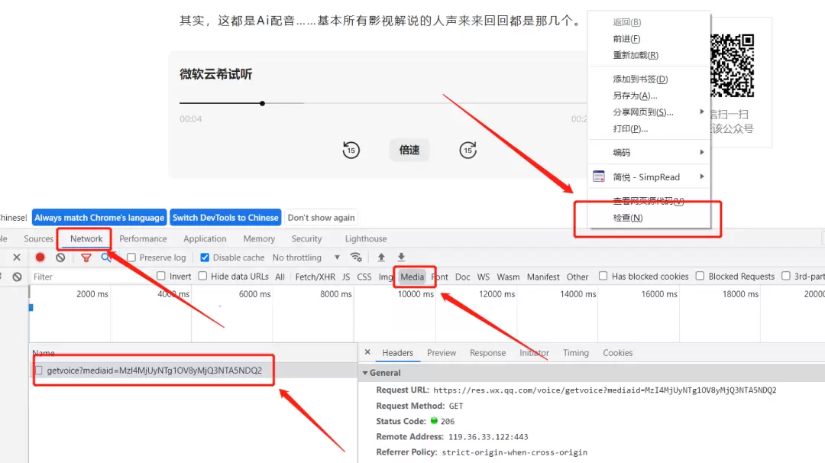Filter requests by Manifest type
This screenshot has height=463, width=825.
[x=543, y=277]
